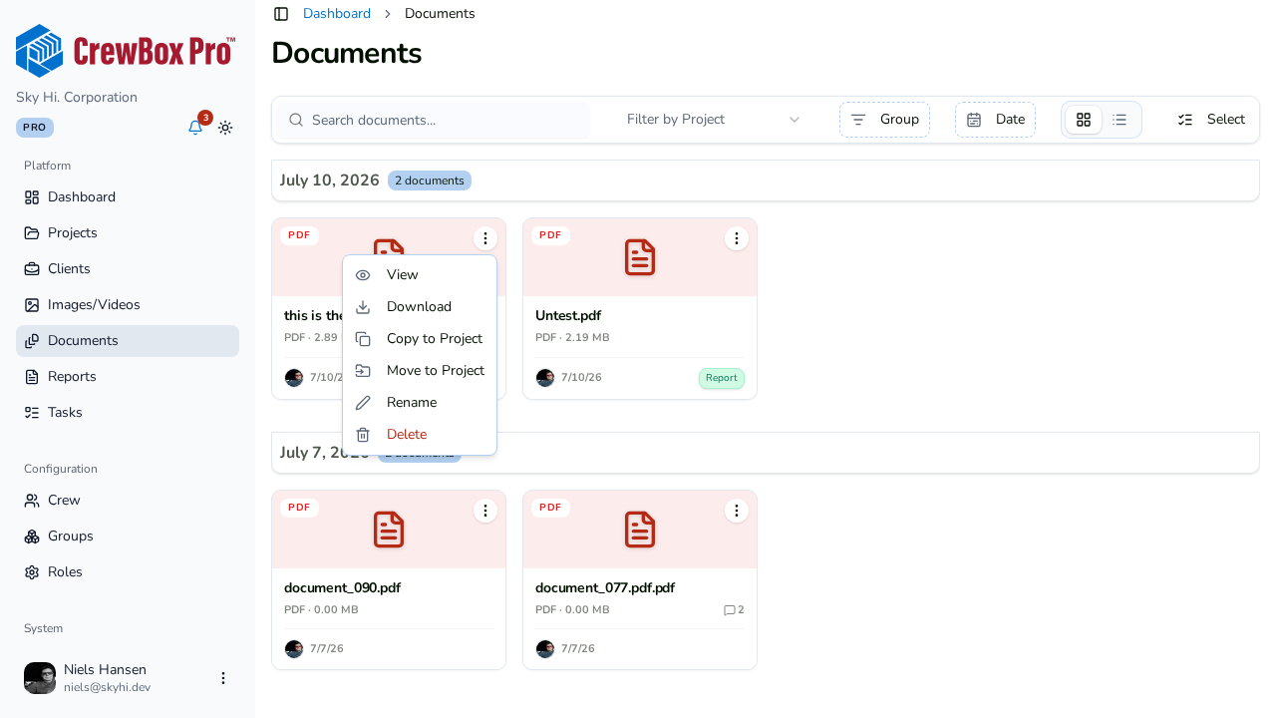This screenshot has height=718, width=1276.
Task: Open Tasks section
Action: (128, 413)
